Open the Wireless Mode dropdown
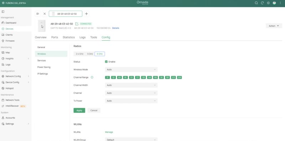The width and height of the screenshot is (285, 141). 131,70
